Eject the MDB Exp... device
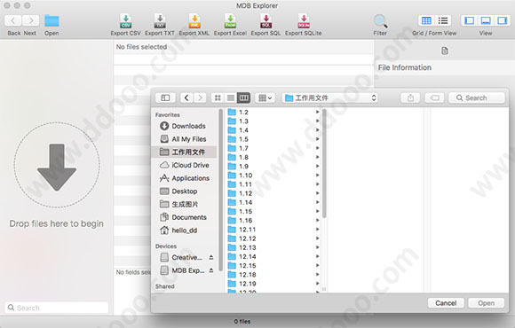515x328 pixels. [x=211, y=270]
